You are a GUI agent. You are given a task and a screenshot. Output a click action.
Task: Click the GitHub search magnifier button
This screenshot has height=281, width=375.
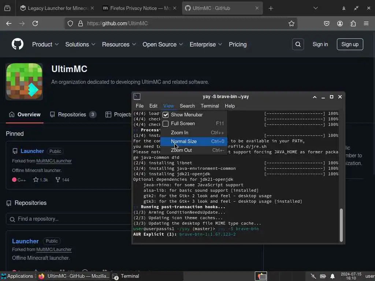pos(298,44)
